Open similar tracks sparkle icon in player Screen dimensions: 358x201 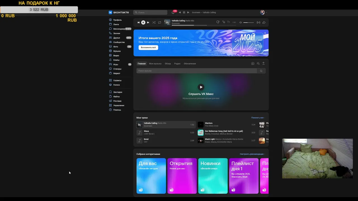[x=224, y=22]
